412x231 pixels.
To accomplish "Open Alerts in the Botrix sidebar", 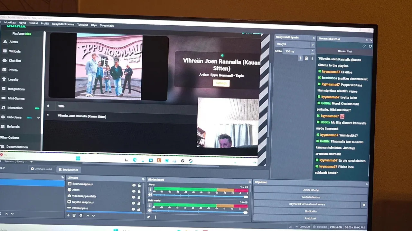I will pyautogui.click(x=14, y=42).
